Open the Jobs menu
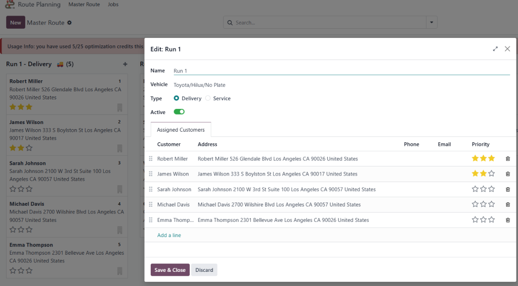 [113, 5]
